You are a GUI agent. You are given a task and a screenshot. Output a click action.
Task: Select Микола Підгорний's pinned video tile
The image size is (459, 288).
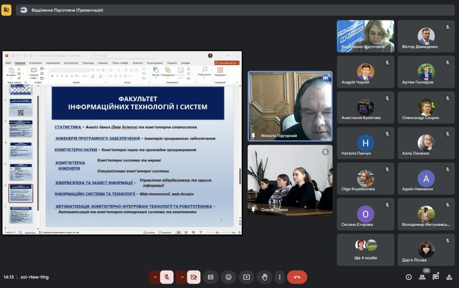[290, 106]
